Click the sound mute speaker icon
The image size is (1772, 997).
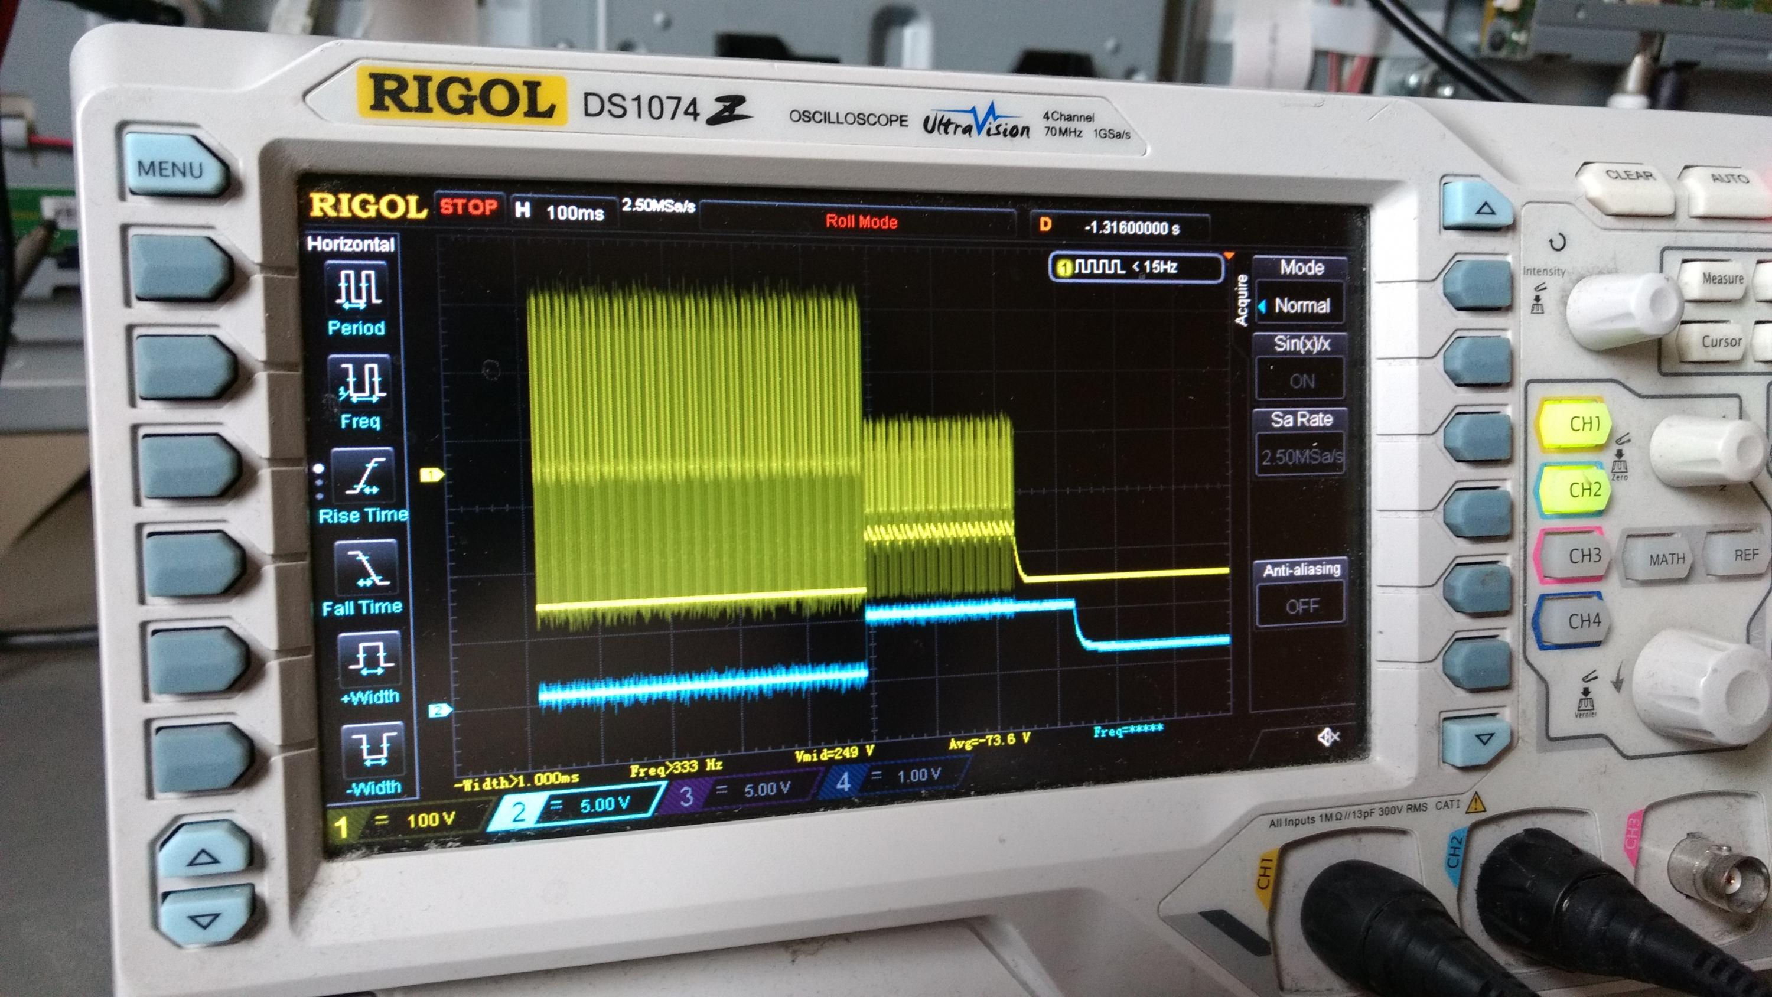coord(1328,738)
